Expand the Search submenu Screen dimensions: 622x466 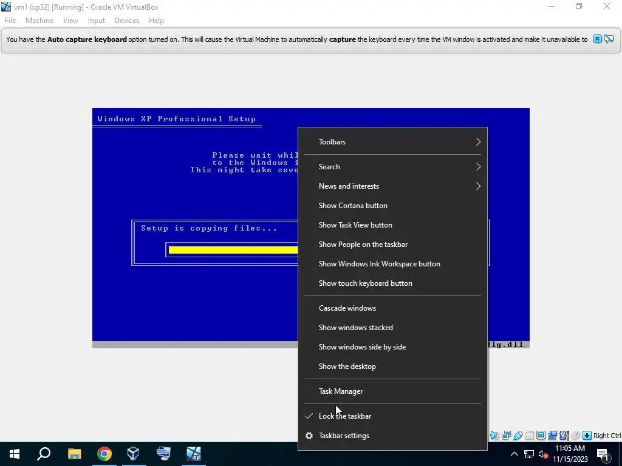click(392, 166)
